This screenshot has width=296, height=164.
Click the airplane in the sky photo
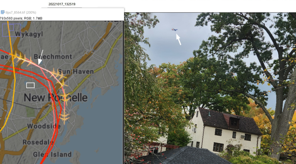pyautogui.click(x=174, y=30)
